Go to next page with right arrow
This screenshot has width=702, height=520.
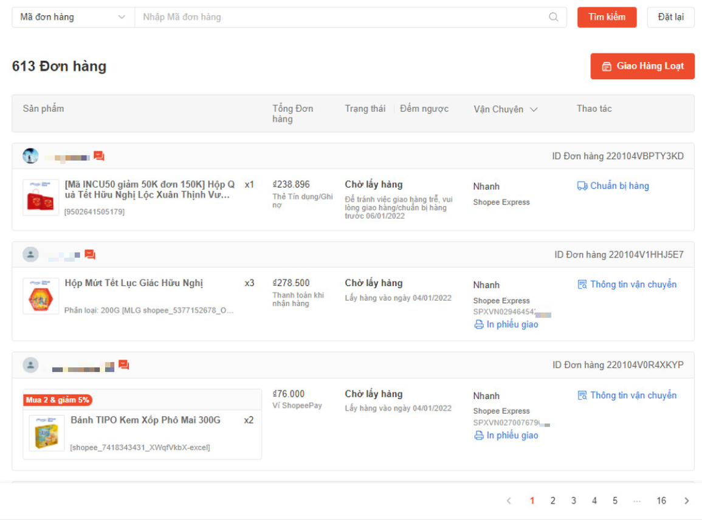686,501
